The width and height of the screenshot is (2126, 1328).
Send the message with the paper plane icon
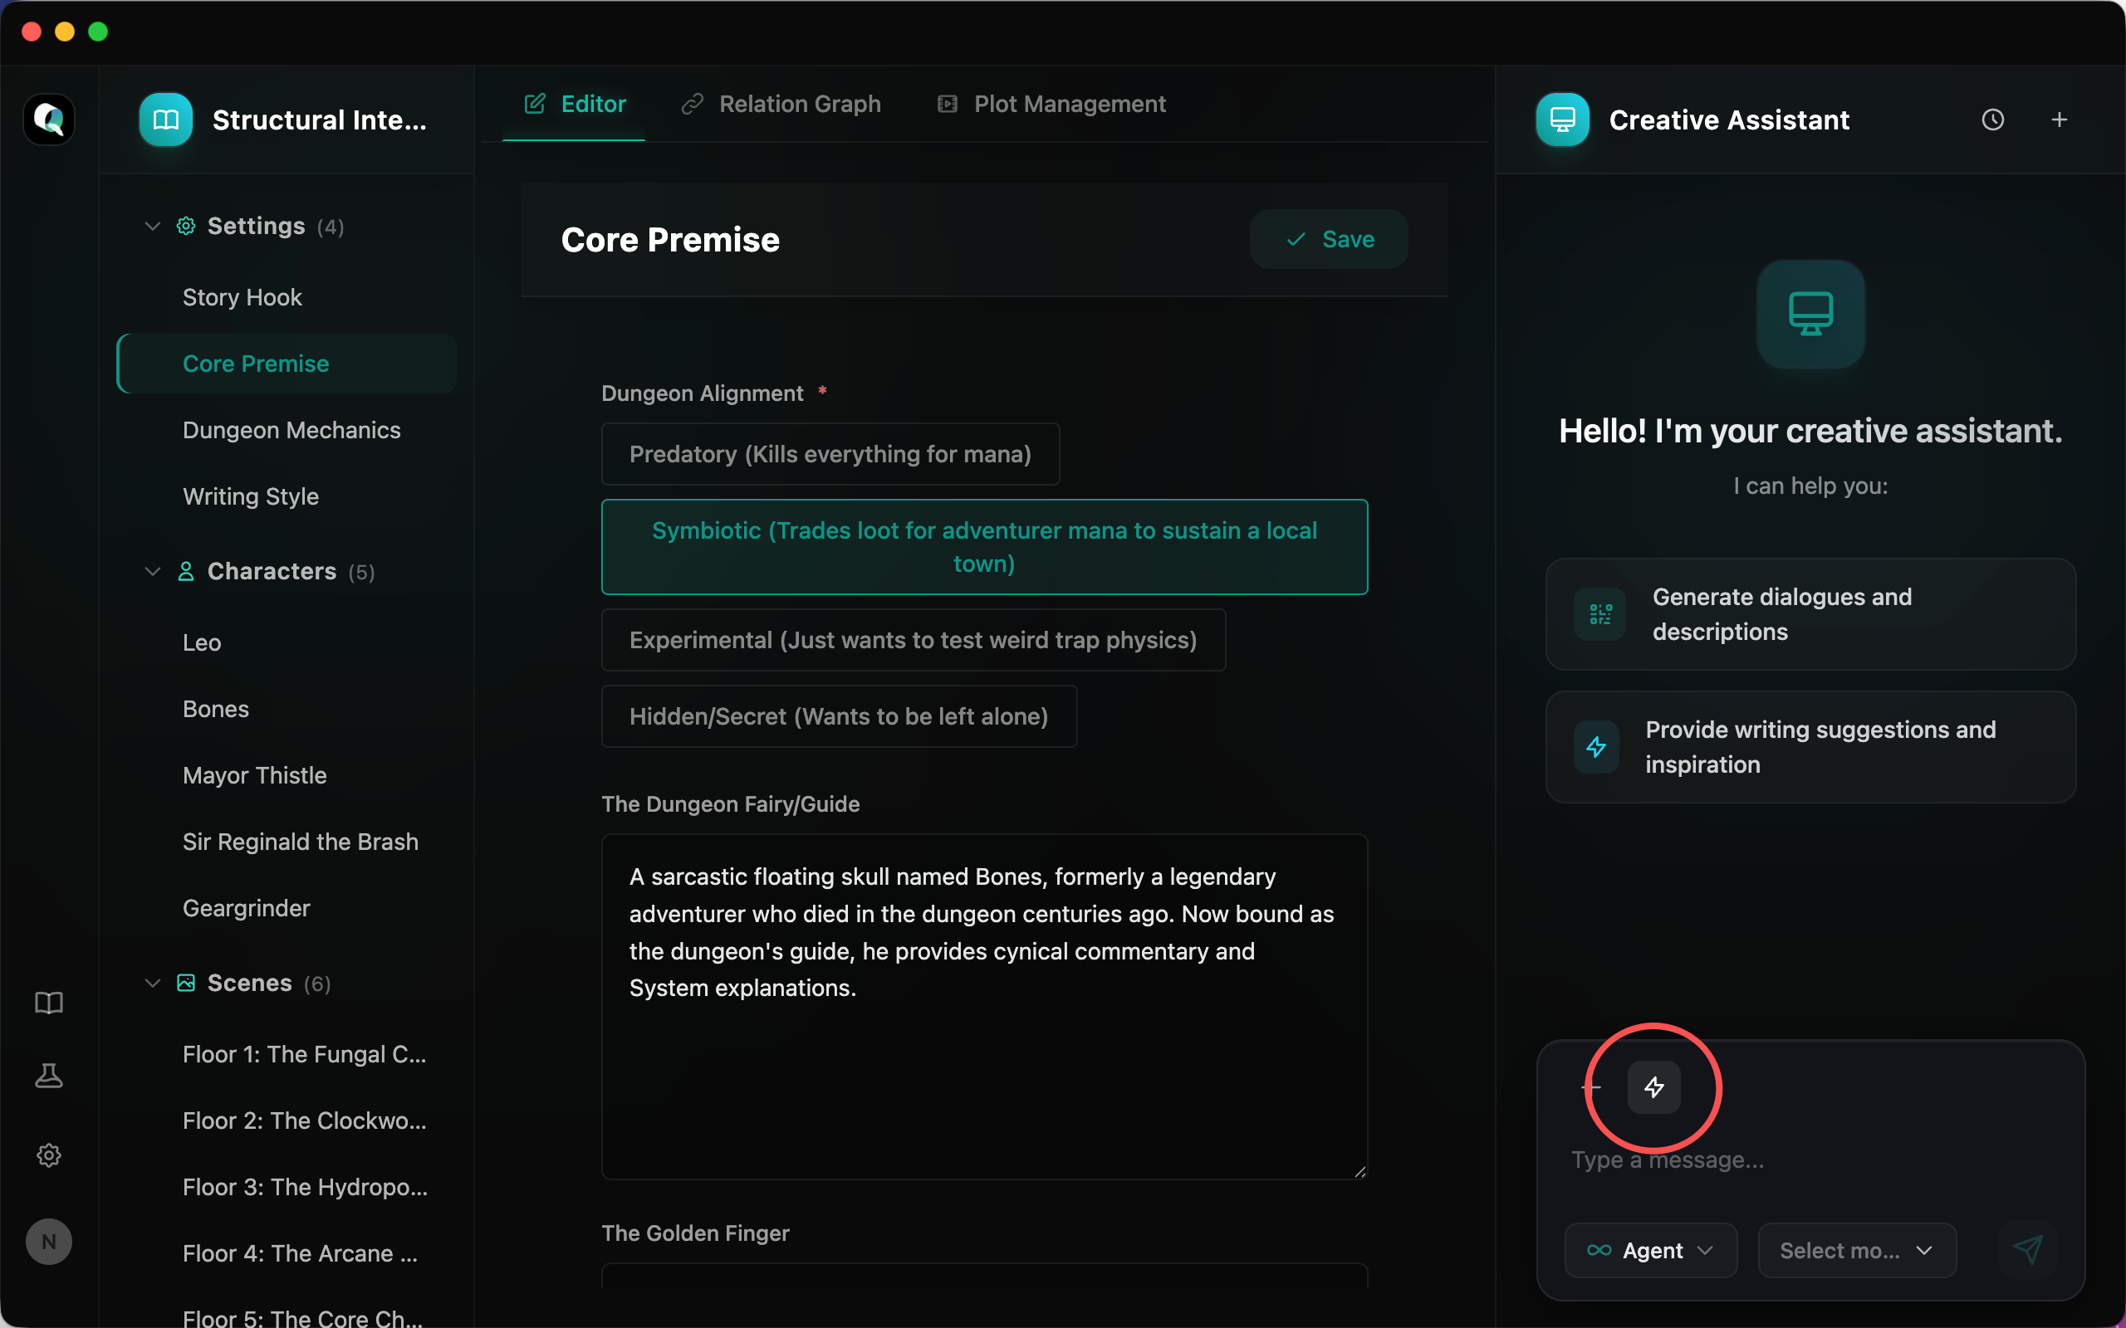(2028, 1250)
